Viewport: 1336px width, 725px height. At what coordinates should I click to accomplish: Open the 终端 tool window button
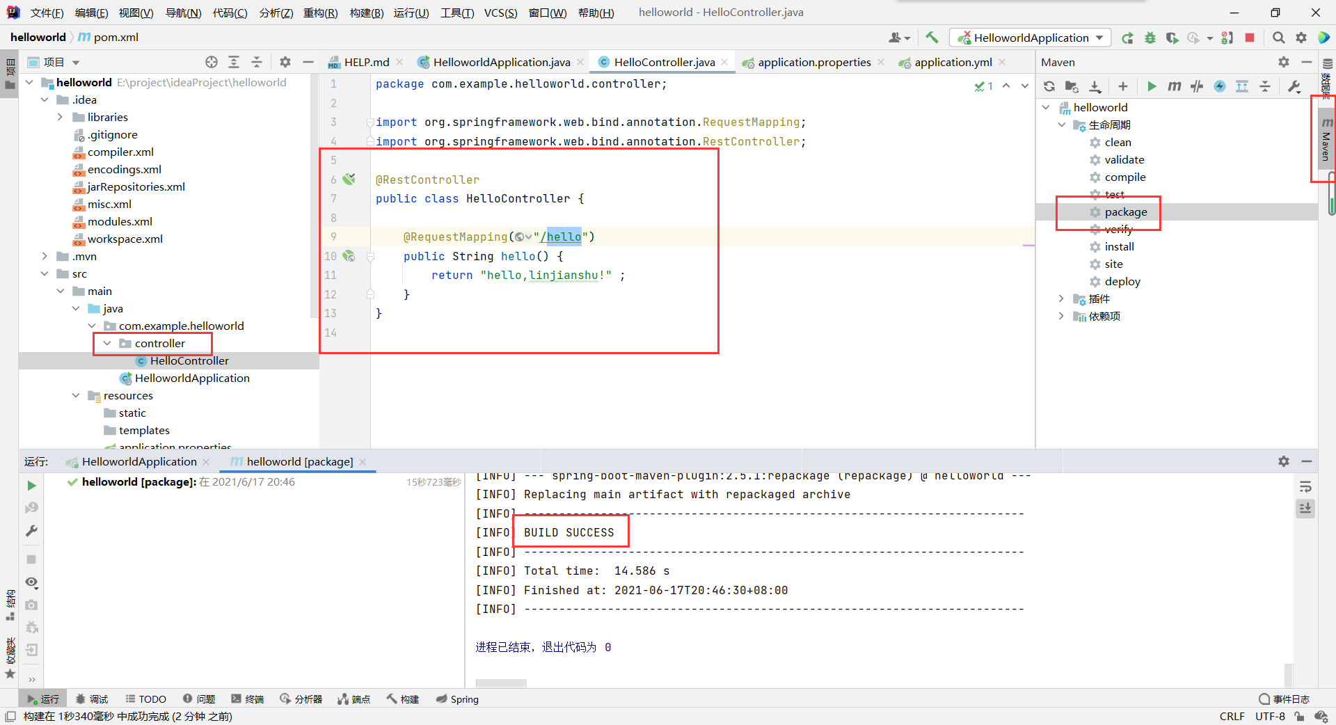pyautogui.click(x=248, y=699)
